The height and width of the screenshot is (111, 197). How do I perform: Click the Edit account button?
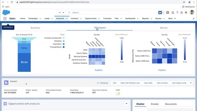pos(115,83)
